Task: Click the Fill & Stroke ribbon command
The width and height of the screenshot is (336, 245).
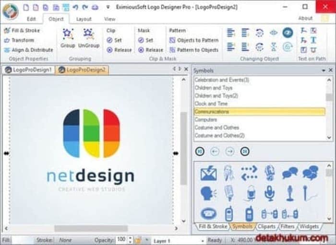Action: [22, 31]
